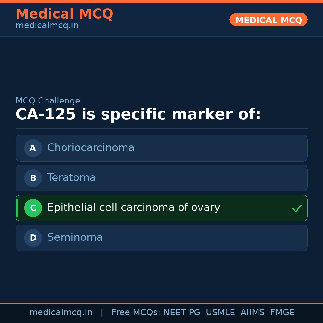Open the medicalmcq.in link in footer

(61, 313)
